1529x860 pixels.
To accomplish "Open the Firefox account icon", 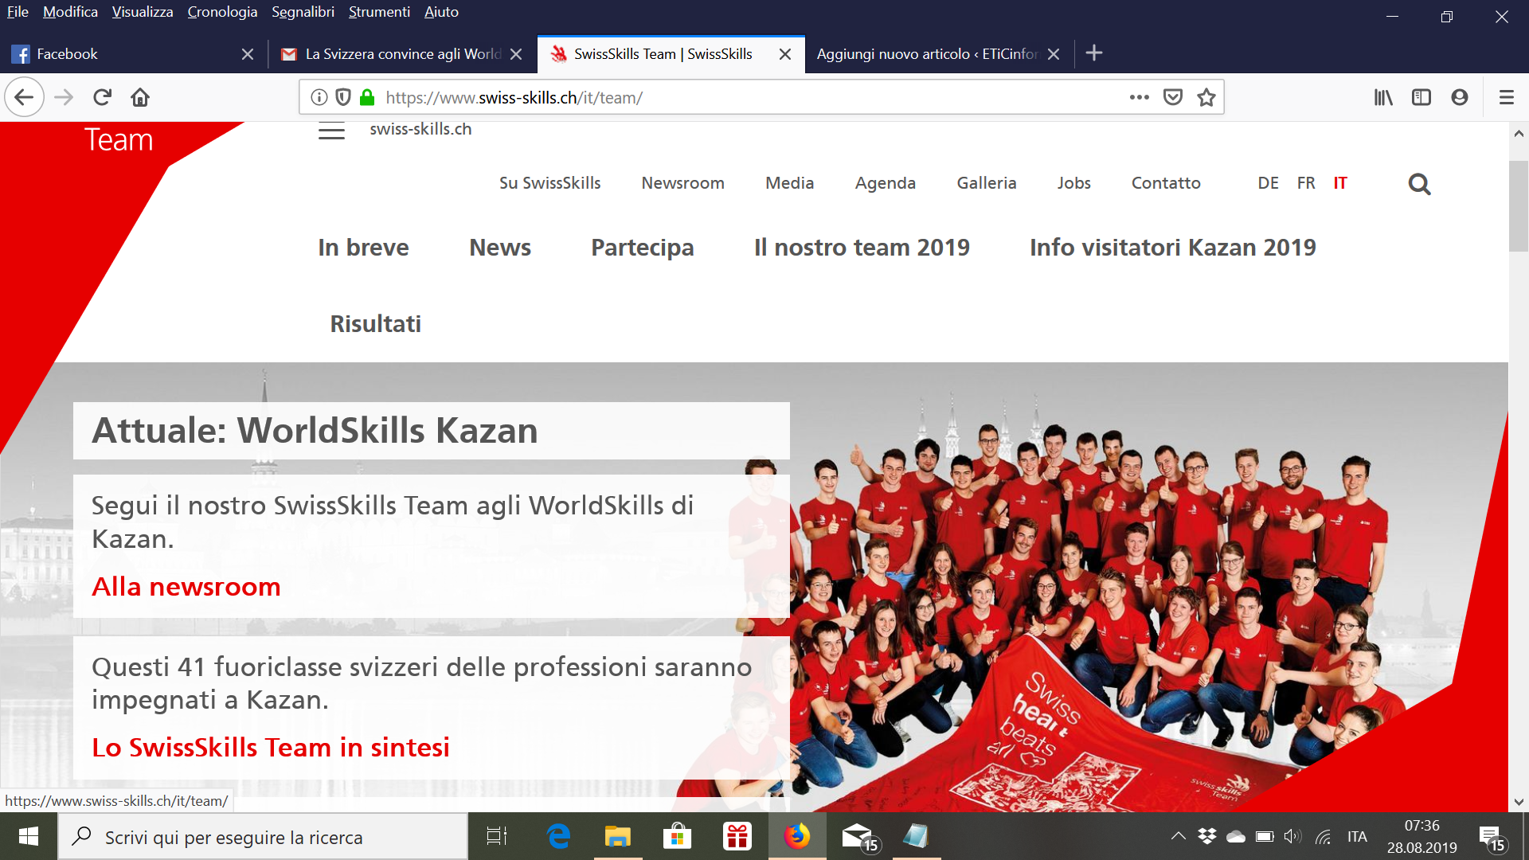I will click(x=1460, y=97).
